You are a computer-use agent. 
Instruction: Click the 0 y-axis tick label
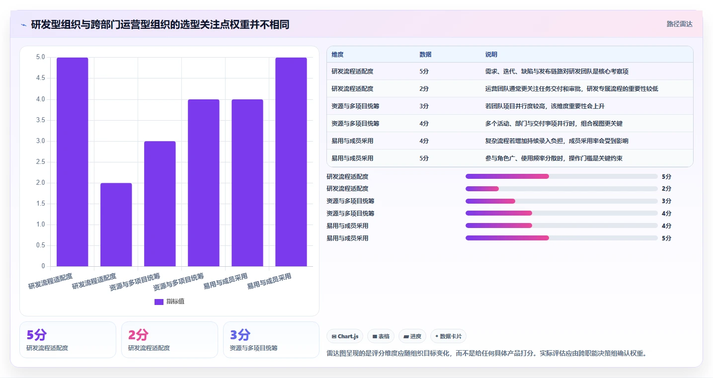click(43, 266)
